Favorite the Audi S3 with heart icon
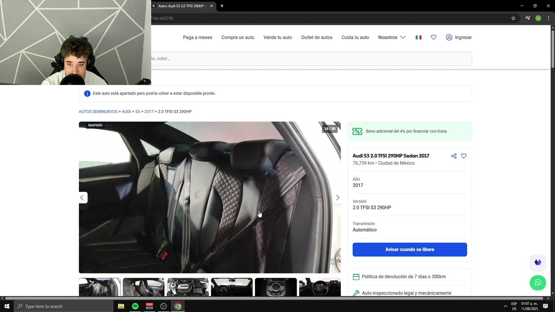The image size is (555, 312). pos(464,156)
